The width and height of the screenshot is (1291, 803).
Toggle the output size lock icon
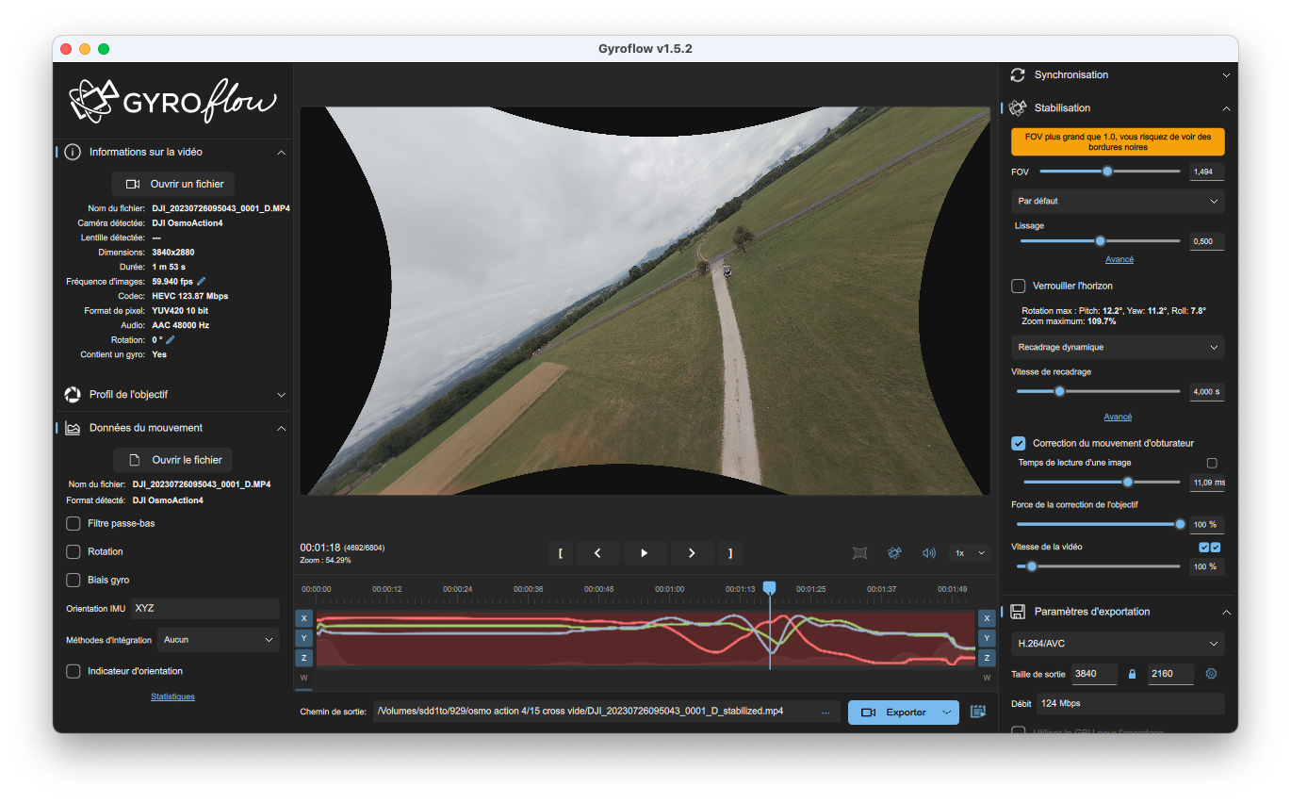pos(1133,674)
